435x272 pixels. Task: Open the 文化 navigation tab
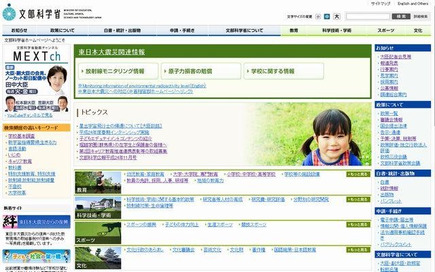click(x=418, y=31)
